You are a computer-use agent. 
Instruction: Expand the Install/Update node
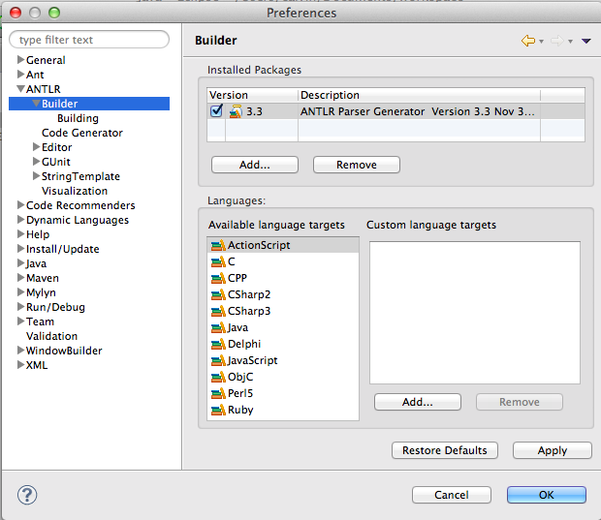tap(20, 249)
